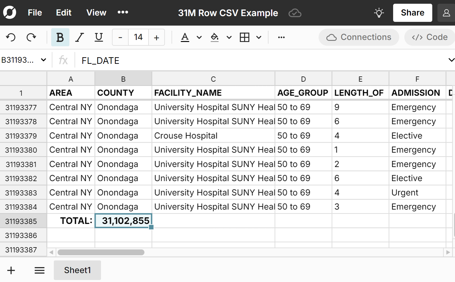Viewport: 455px width, 282px height.
Task: Toggle italic formatting
Action: tap(79, 37)
